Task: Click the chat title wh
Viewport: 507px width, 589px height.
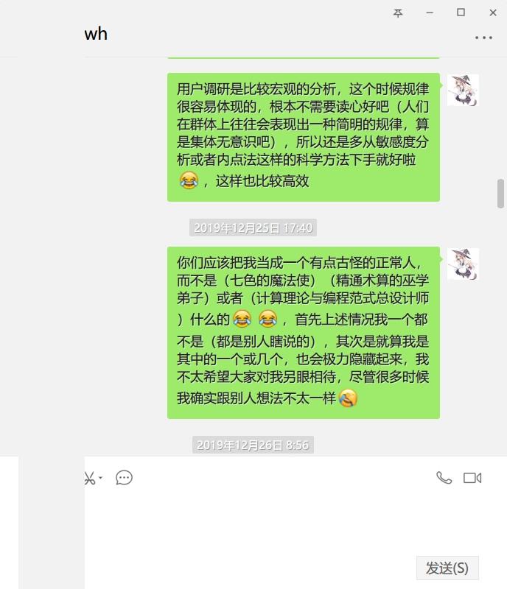Action: [x=96, y=34]
